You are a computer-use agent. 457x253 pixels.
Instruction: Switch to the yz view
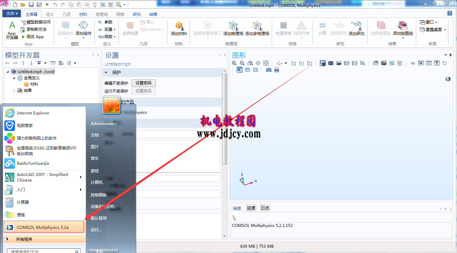302,63
